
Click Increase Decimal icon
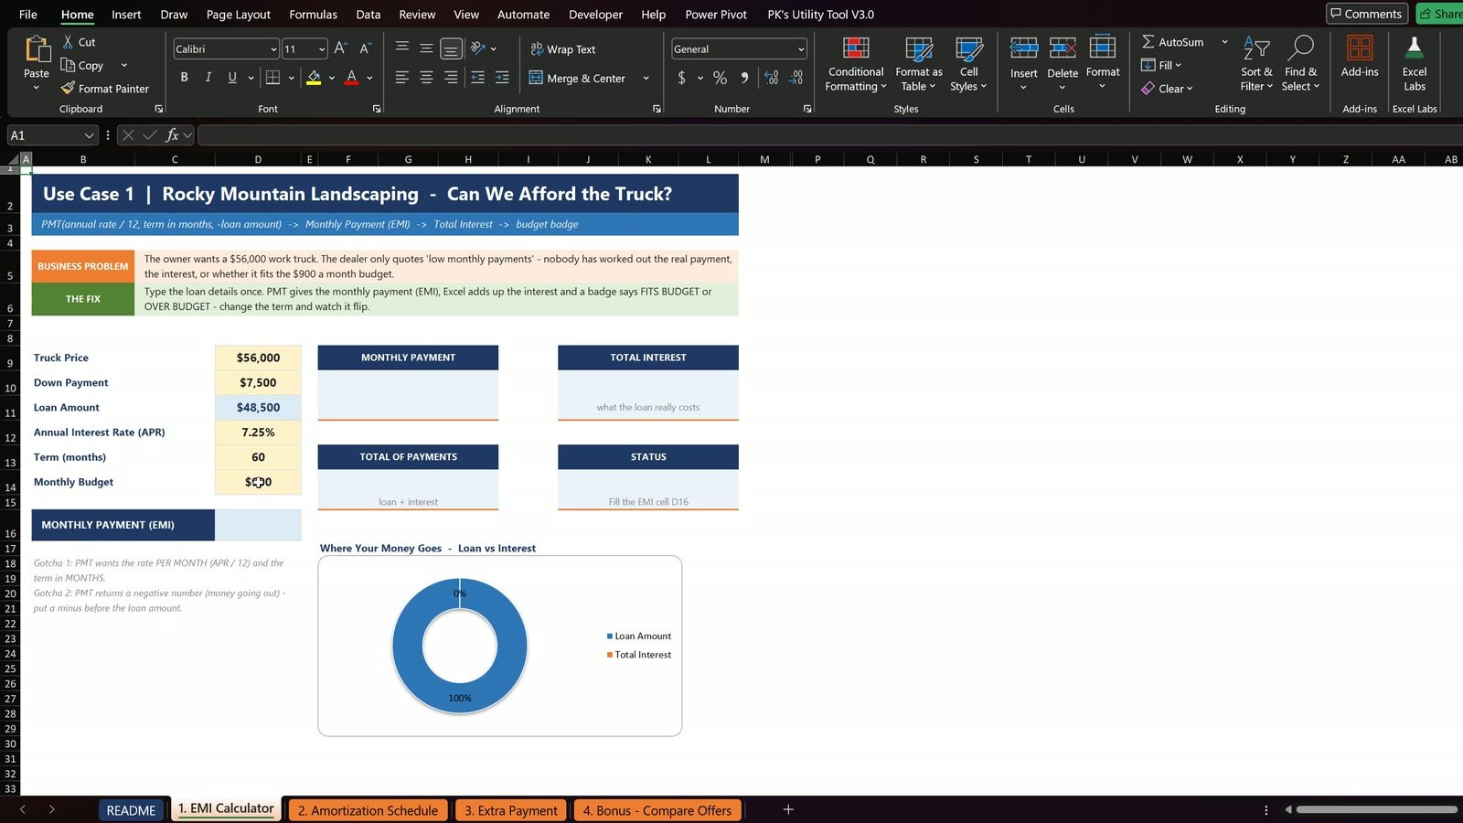(x=771, y=78)
